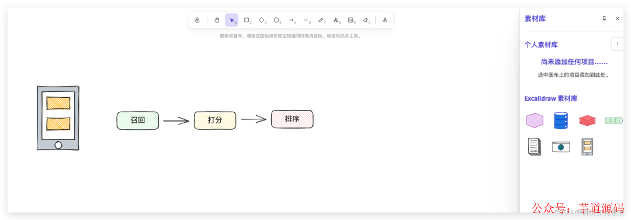Select the 打分 box on canvas
This screenshot has width=631, height=220.
(215, 120)
